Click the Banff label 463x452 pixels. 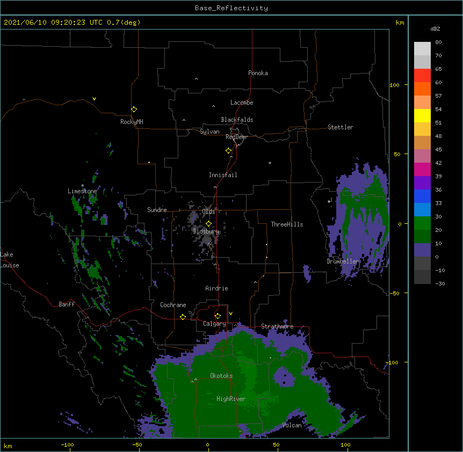tap(67, 304)
